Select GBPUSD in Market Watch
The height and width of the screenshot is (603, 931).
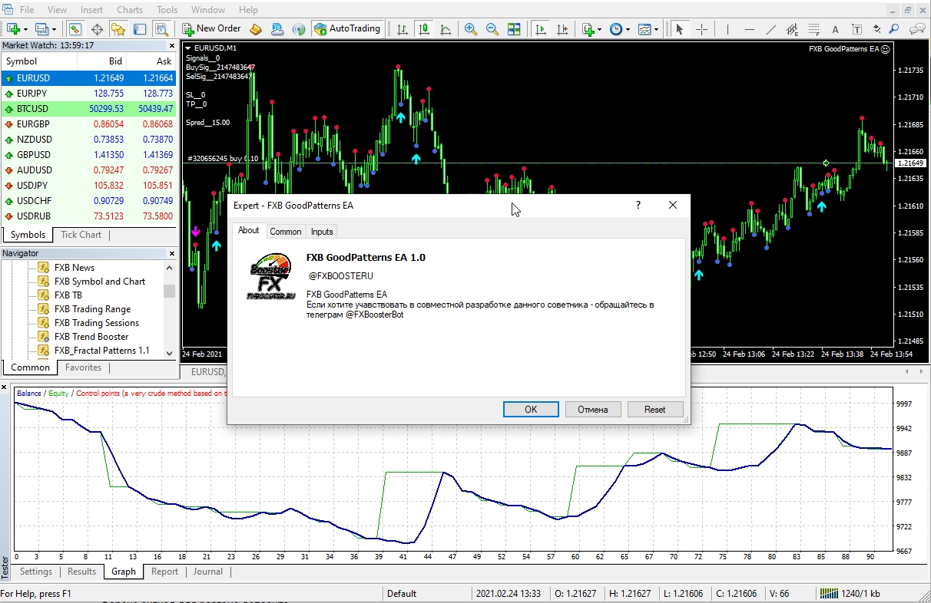(x=89, y=155)
